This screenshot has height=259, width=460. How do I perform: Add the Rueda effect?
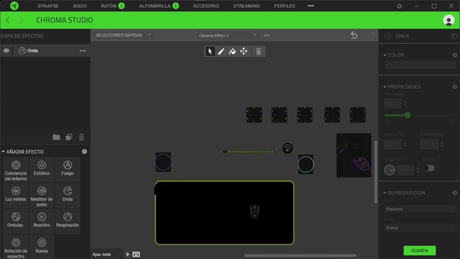pyautogui.click(x=42, y=247)
